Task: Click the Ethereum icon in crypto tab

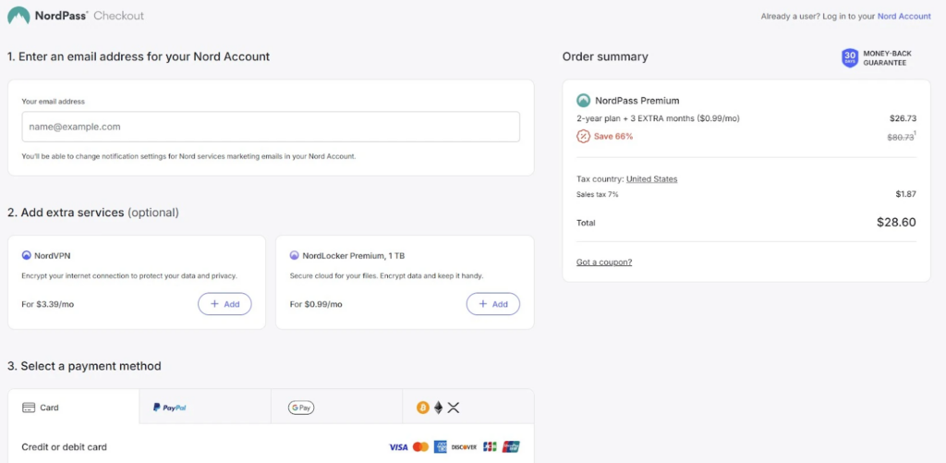Action: pos(439,408)
